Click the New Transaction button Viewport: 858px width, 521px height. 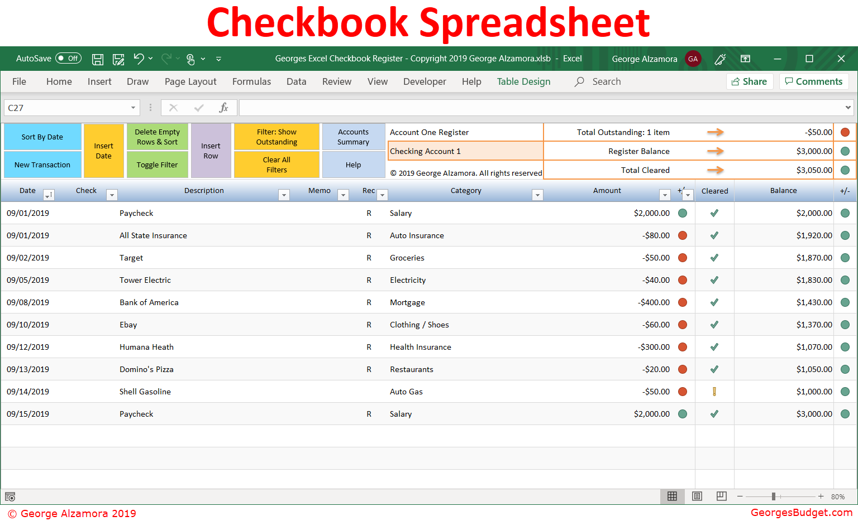[42, 165]
